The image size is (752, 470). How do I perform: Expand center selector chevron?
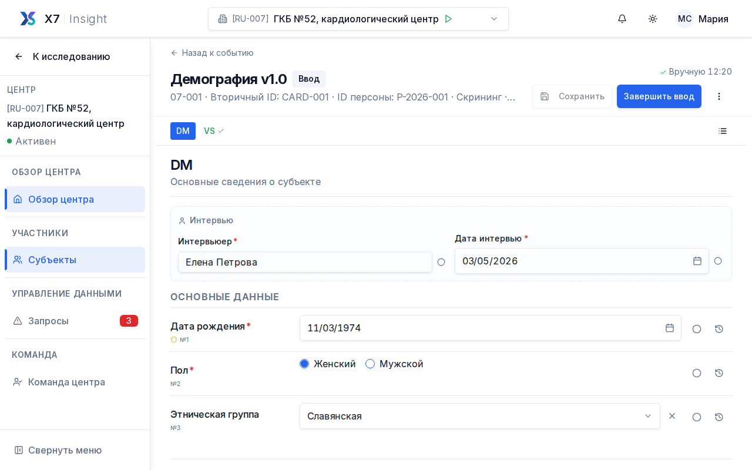(x=494, y=19)
